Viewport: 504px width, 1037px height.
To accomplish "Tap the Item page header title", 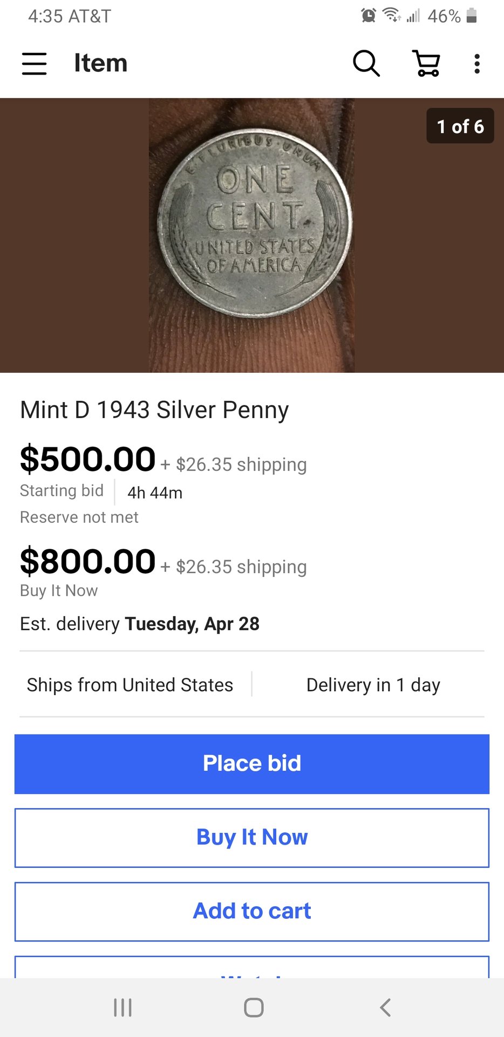I will tap(101, 63).
